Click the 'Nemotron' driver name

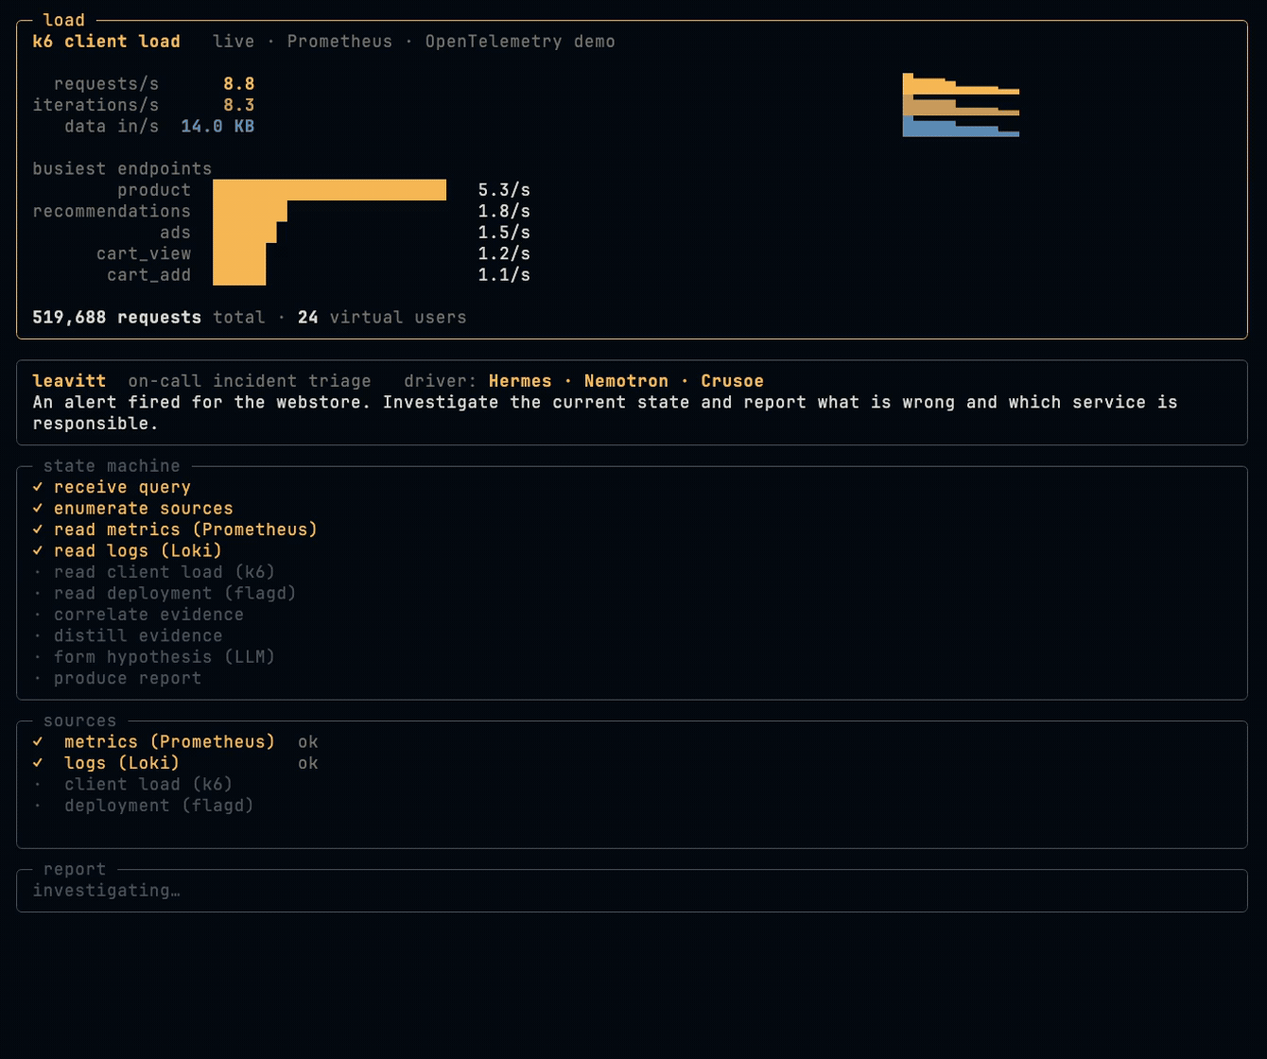(x=626, y=380)
